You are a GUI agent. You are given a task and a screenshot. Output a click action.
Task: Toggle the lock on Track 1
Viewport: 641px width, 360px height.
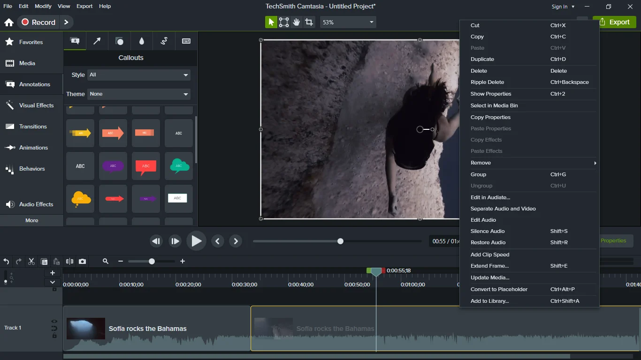(x=54, y=336)
